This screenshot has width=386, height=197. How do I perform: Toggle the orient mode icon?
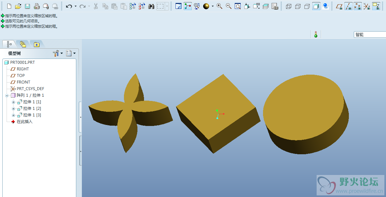(x=197, y=6)
